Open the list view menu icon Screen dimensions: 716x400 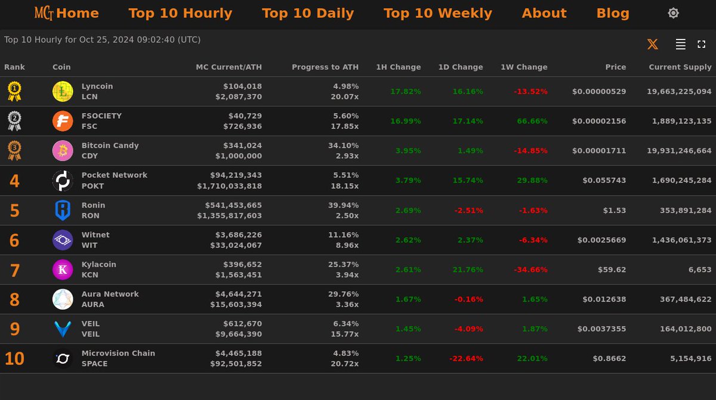680,44
